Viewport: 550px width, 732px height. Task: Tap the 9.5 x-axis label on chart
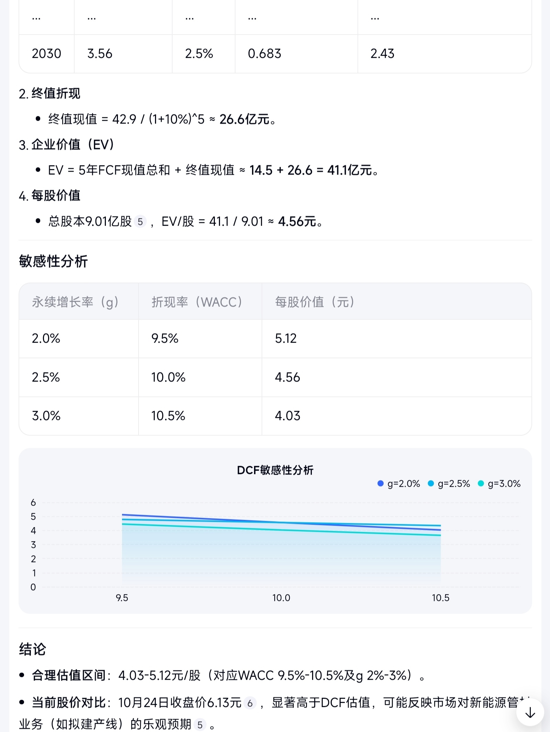click(x=122, y=598)
